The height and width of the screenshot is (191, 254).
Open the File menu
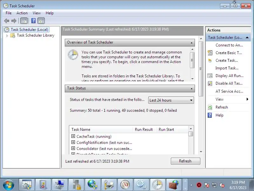click(x=9, y=13)
